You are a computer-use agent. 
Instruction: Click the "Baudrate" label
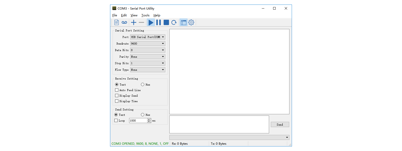point(122,44)
